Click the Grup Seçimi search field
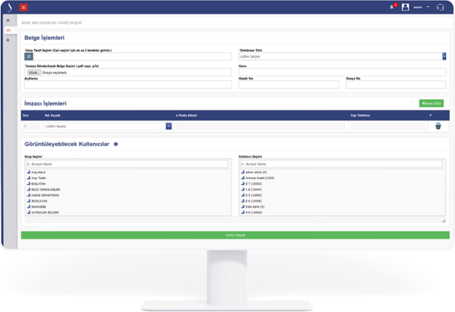The image size is (455, 312). click(128, 164)
